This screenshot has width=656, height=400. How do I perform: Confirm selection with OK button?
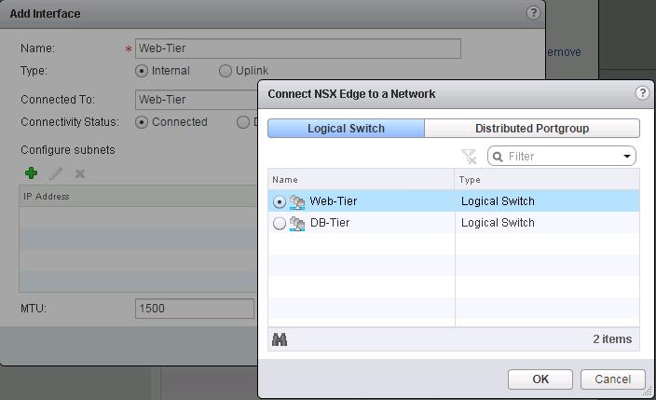click(540, 379)
